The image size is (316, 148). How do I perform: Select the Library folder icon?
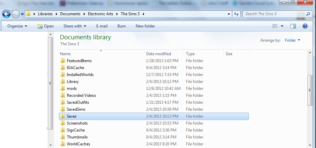tap(63, 82)
